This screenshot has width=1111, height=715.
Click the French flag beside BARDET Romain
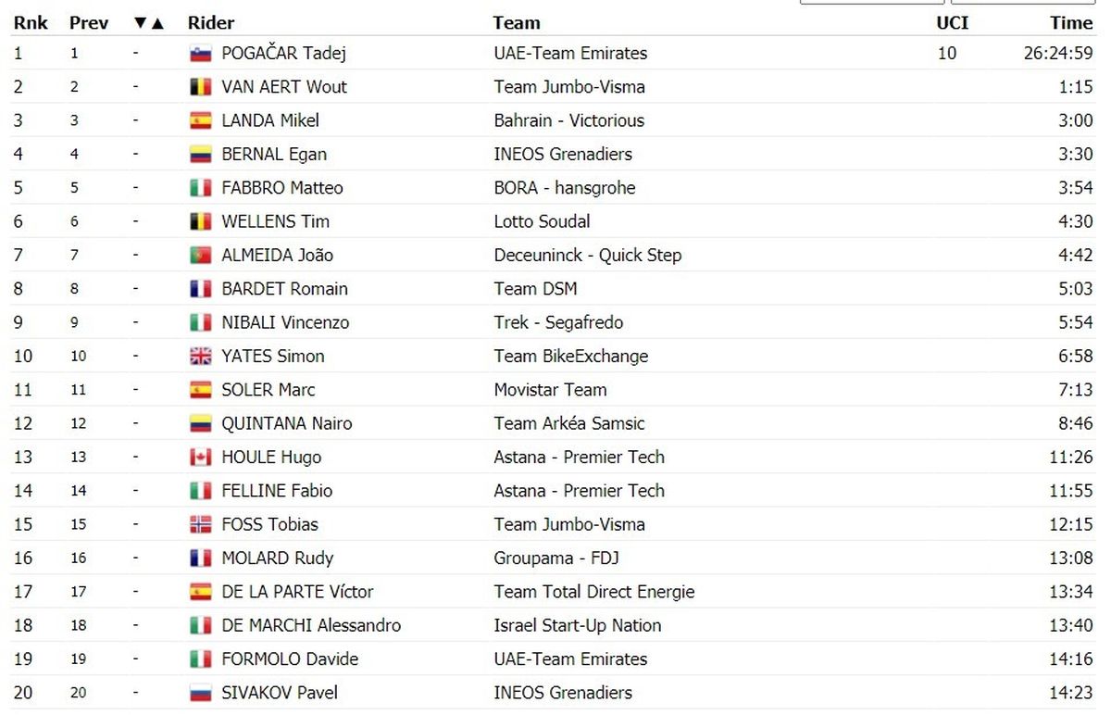pyautogui.click(x=200, y=289)
